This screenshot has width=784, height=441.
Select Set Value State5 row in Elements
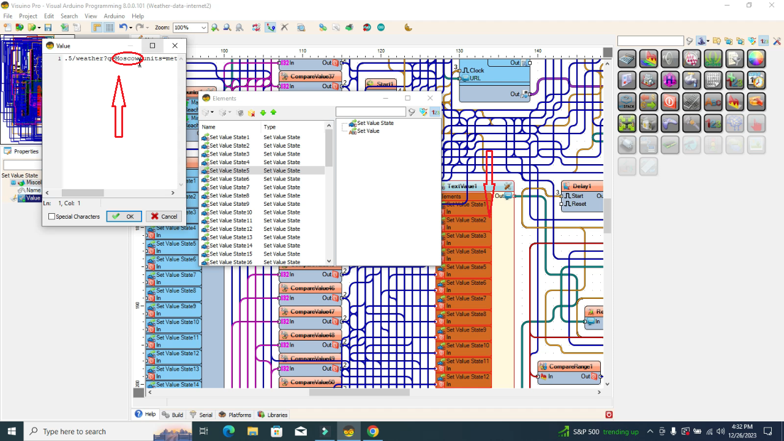tap(262, 170)
